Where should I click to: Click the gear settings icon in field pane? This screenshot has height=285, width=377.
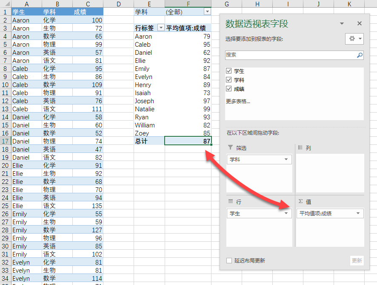click(x=352, y=39)
